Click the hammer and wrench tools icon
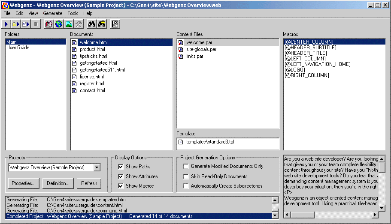Screen dimensions: 391x224 tap(79, 24)
